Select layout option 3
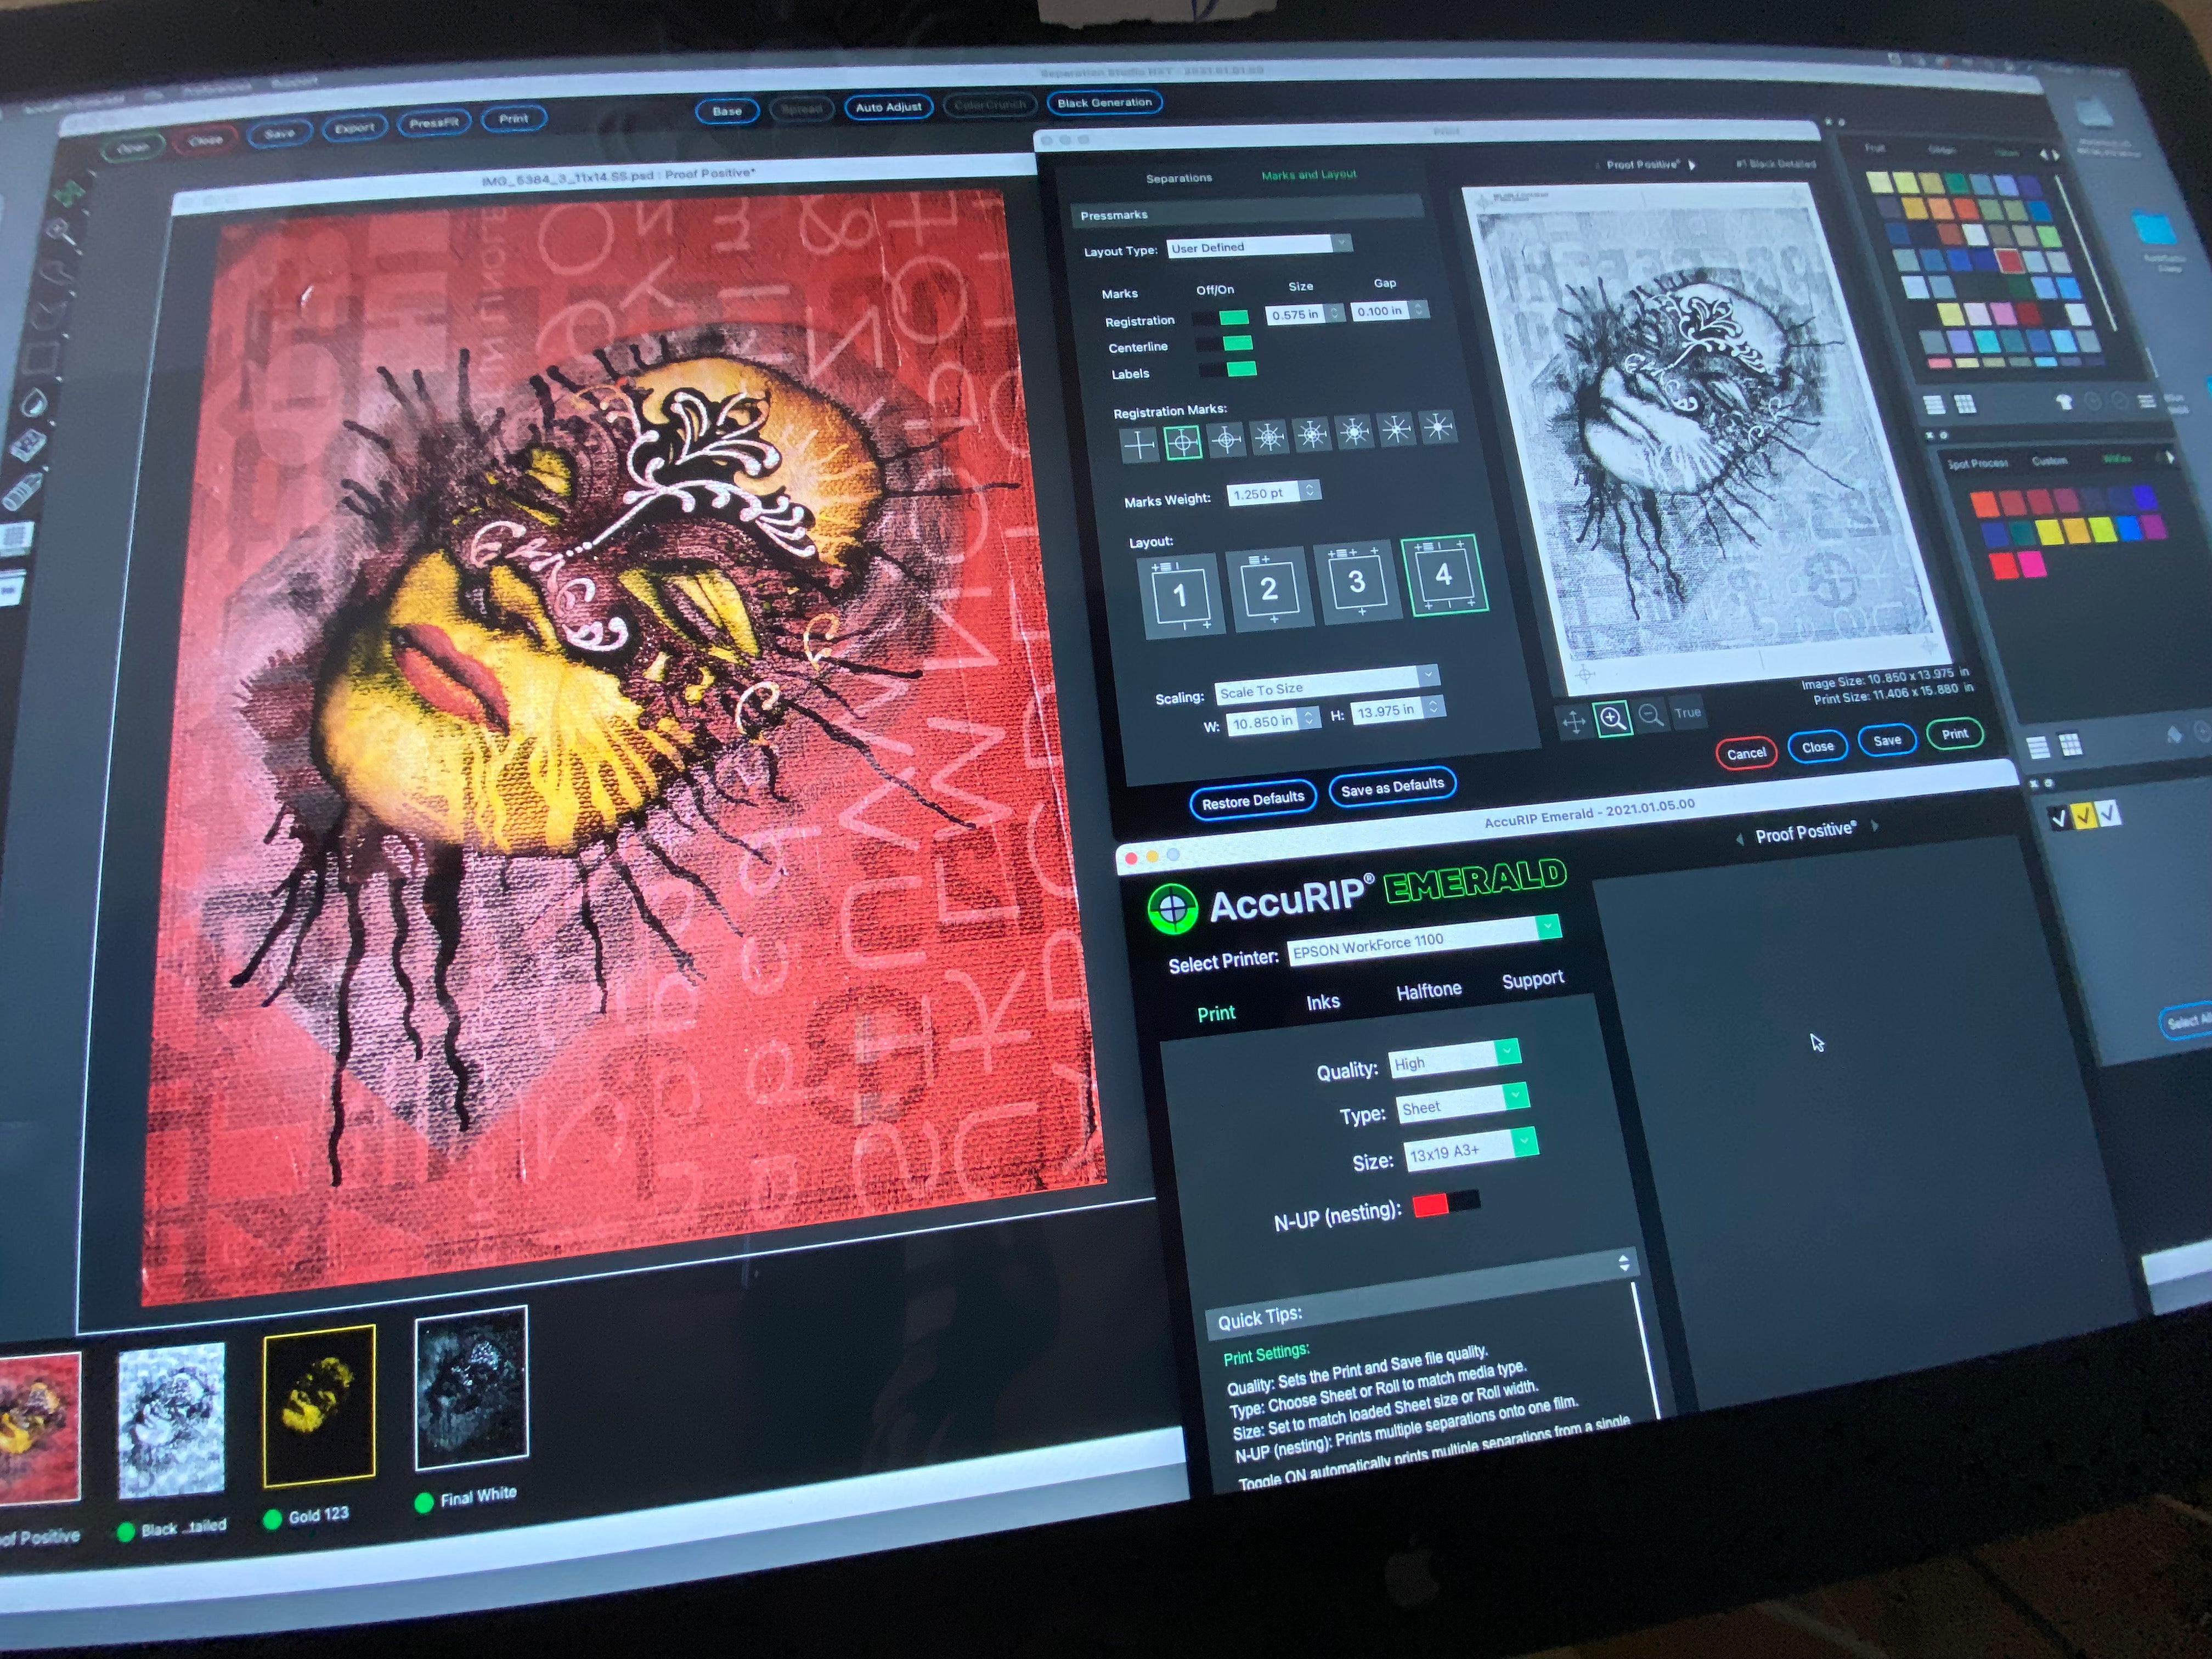Screen dimensions: 2212x1659 (x=1357, y=582)
